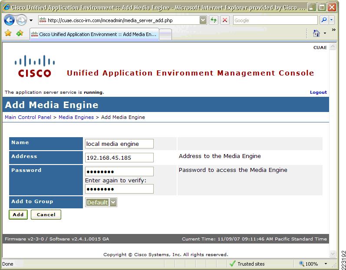This screenshot has width=346, height=270.
Task: Click the Add button
Action: point(18,214)
